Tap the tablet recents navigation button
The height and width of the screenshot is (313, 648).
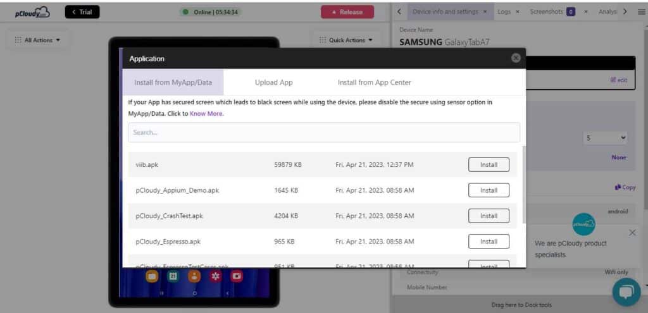click(x=161, y=293)
